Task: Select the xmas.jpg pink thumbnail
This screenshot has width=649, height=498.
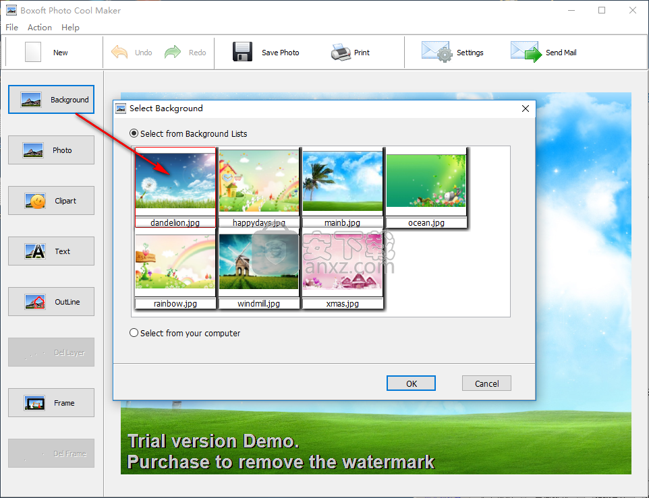Action: coord(343,261)
